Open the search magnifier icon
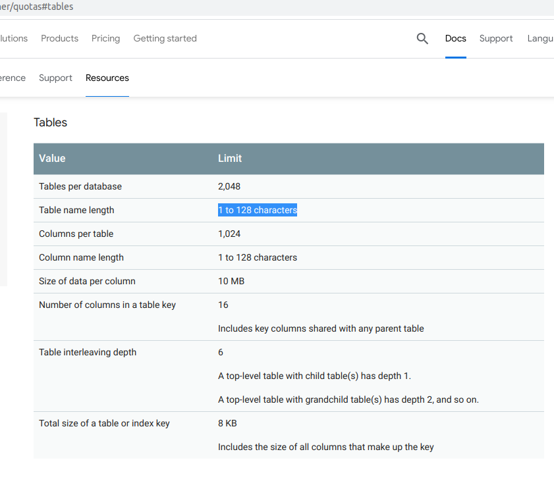Screen dimensions: 554x481 point(422,38)
